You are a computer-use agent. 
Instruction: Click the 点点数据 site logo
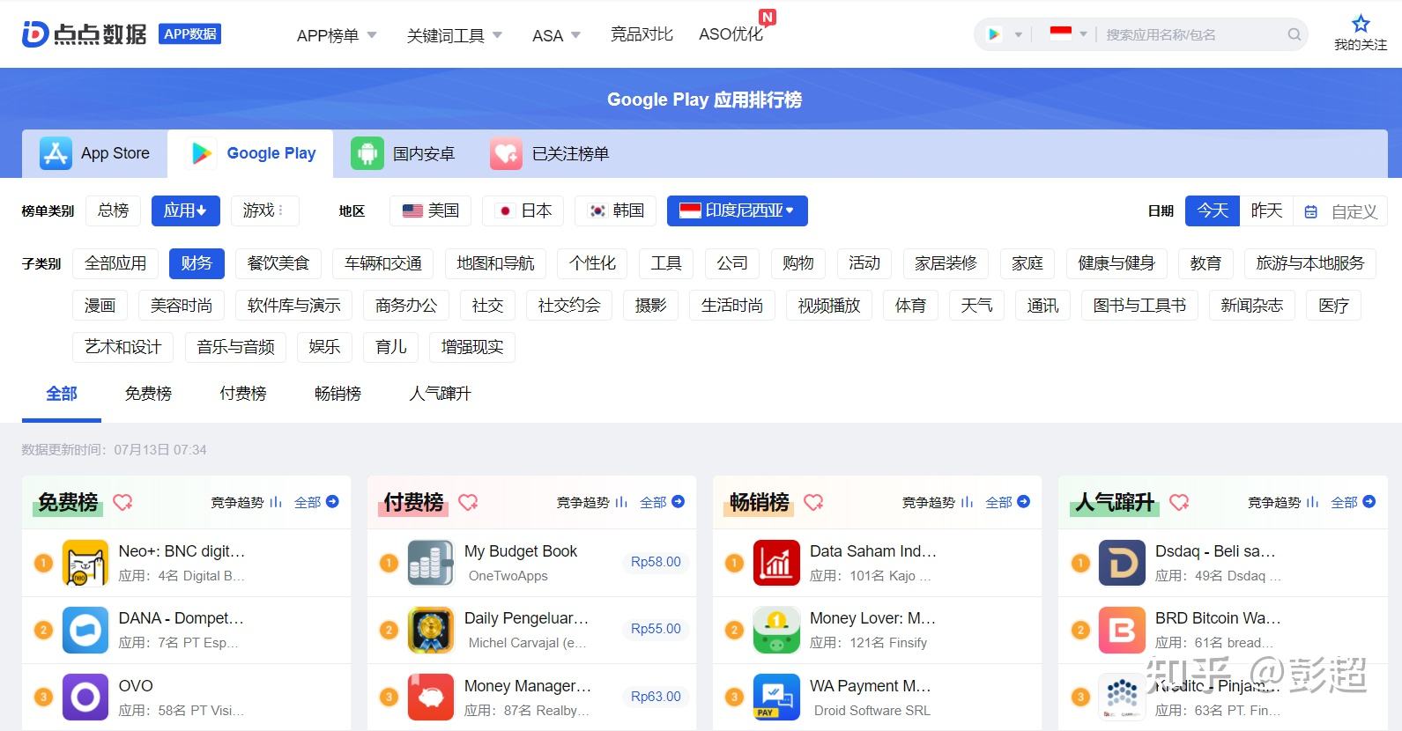(85, 34)
